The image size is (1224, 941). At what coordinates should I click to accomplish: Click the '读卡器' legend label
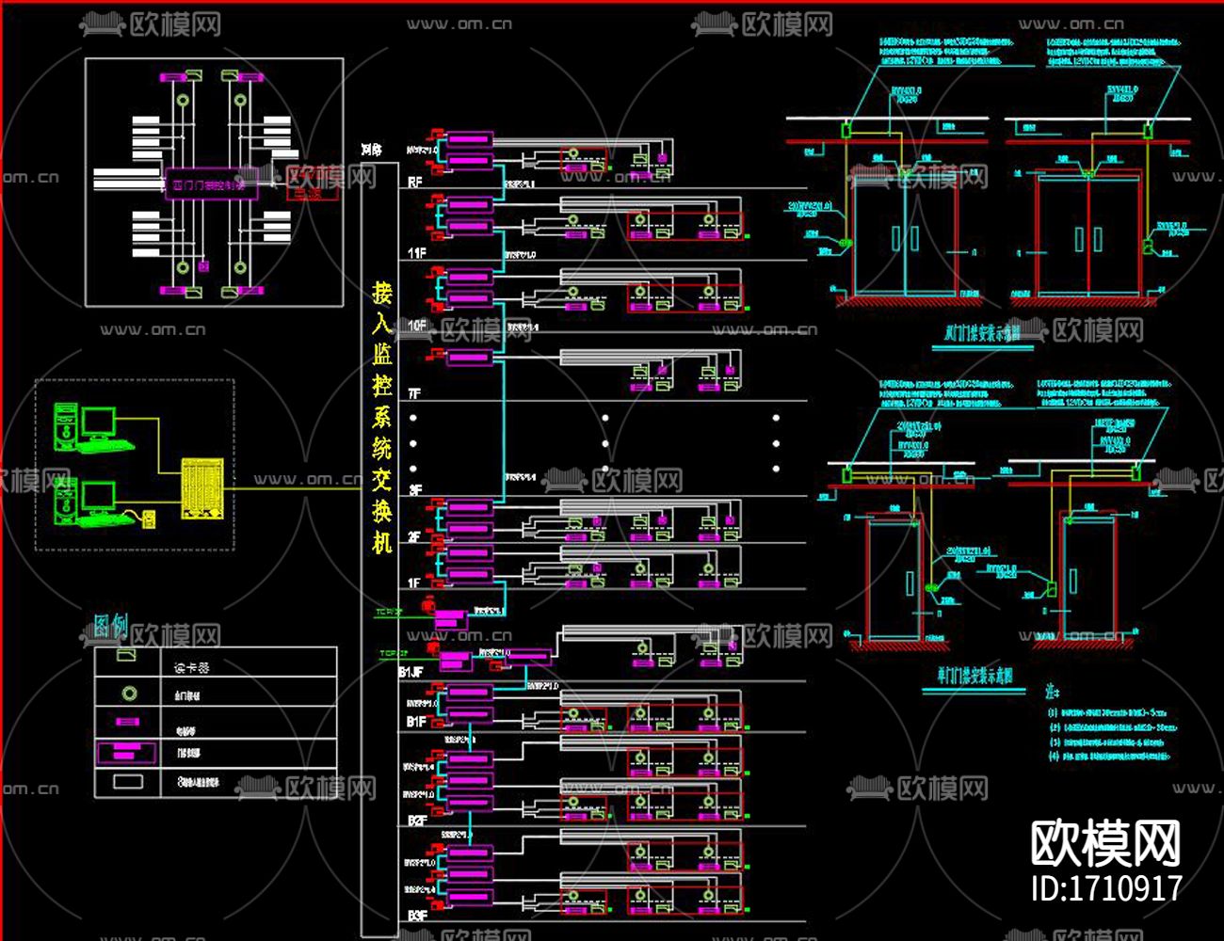[x=192, y=667]
